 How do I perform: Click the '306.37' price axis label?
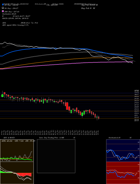pos(136,94)
